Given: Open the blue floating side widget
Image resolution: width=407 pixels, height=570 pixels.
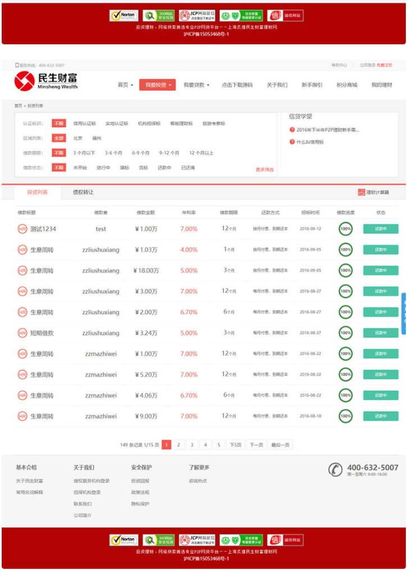Looking at the screenshot, I should tap(404, 314).
